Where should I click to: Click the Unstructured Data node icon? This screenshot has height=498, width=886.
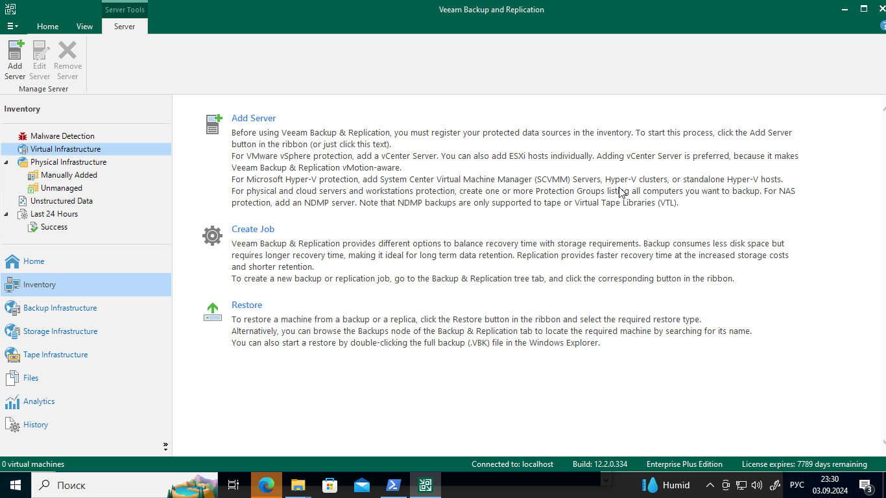(x=23, y=201)
